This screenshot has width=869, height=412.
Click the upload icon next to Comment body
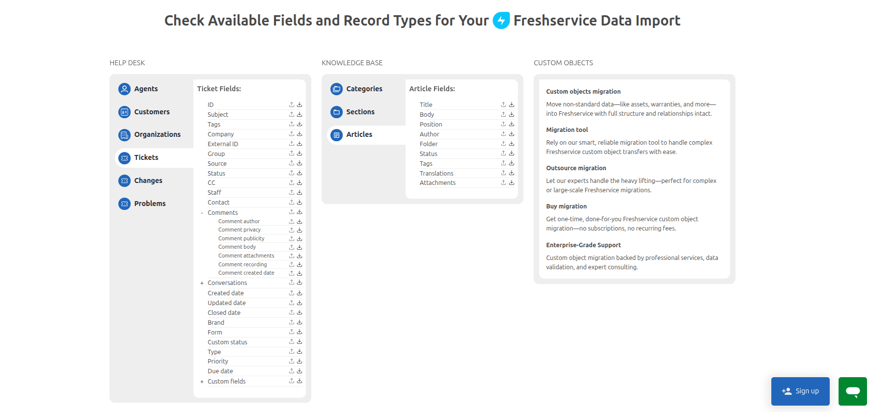click(x=291, y=247)
